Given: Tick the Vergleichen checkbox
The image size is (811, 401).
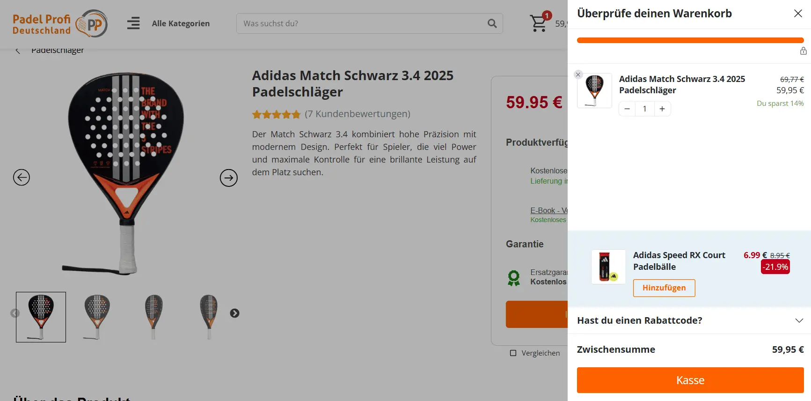Looking at the screenshot, I should pos(513,353).
